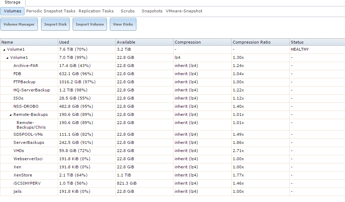Select the jails dataset
345x202 pixels.
pyautogui.click(x=17, y=191)
